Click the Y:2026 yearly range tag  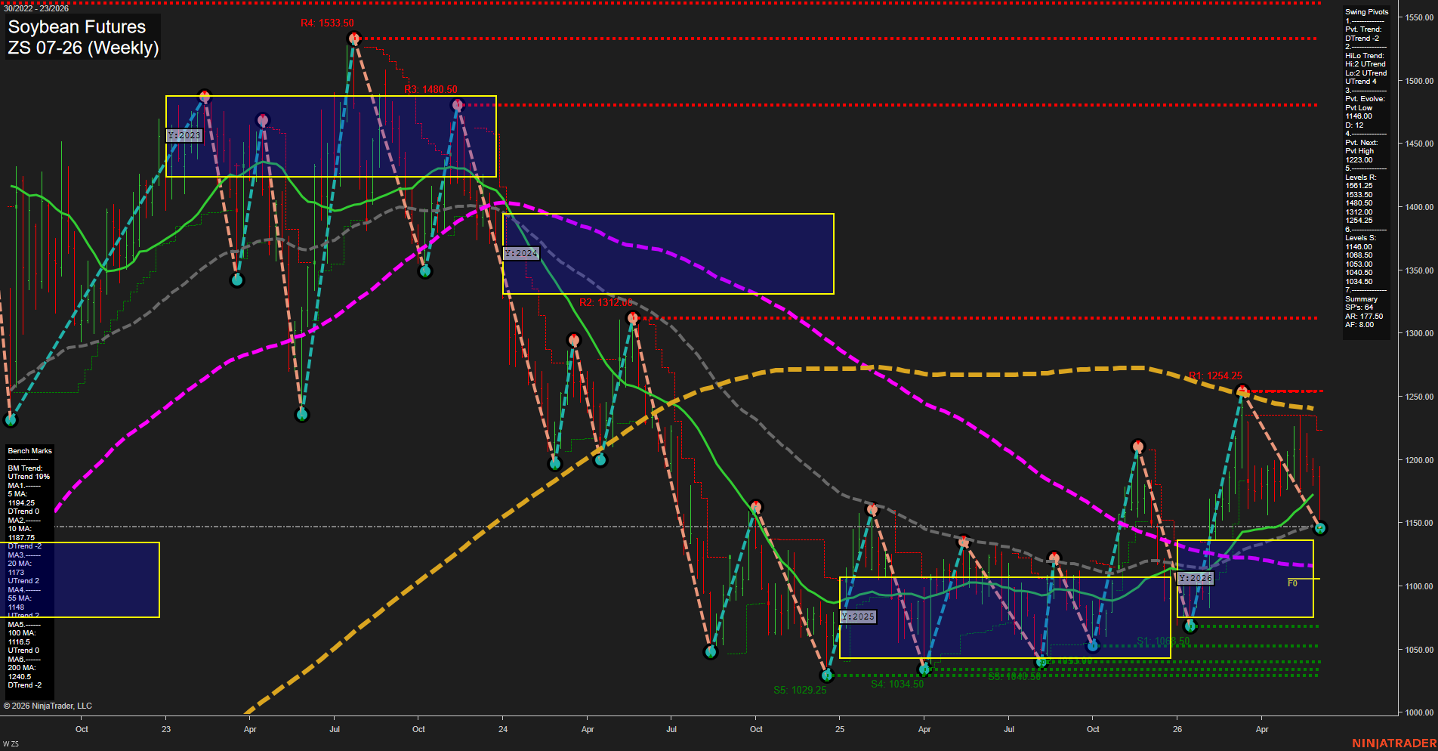point(1196,578)
